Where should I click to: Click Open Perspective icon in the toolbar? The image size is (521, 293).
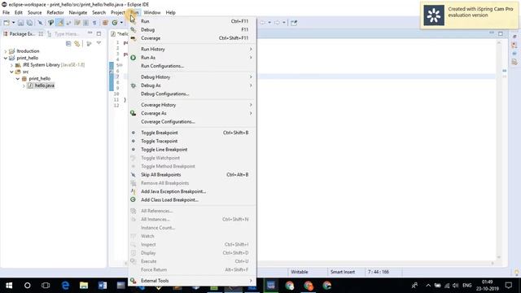[294, 23]
